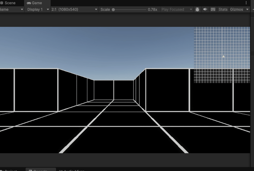Image resolution: width=254 pixels, height=171 pixels.
Task: Toggle the Frame Debugger bug icon
Action: coord(197,9)
